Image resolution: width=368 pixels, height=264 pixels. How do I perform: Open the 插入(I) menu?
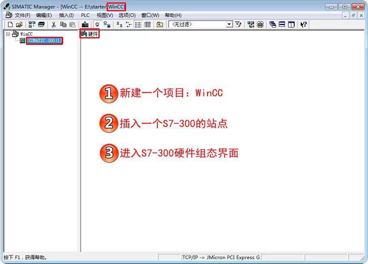[x=66, y=15]
